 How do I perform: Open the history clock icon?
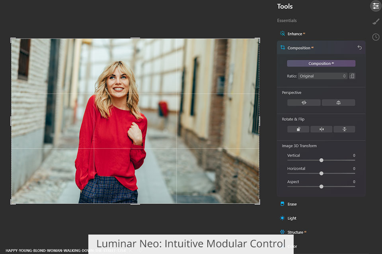(376, 37)
